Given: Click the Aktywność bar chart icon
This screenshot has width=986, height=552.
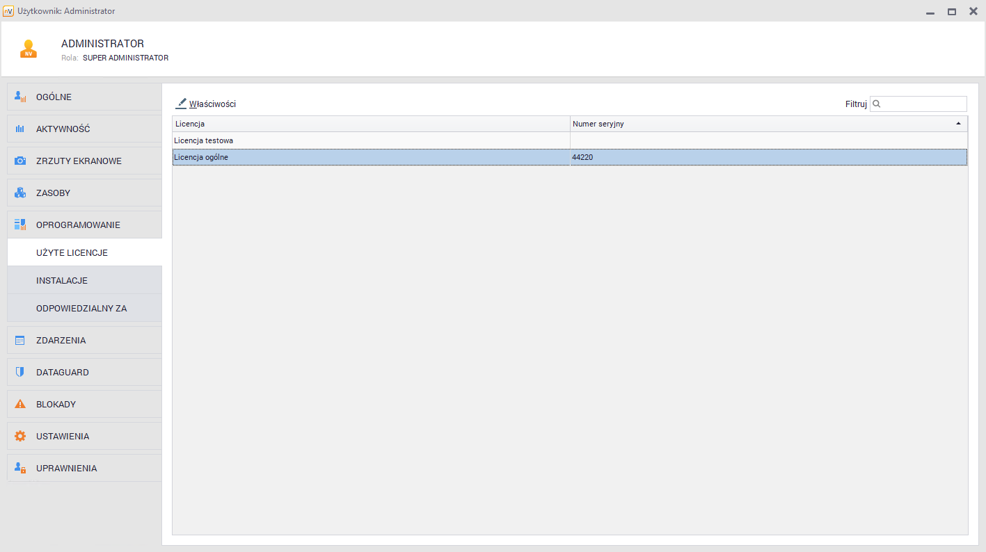Looking at the screenshot, I should 20,129.
